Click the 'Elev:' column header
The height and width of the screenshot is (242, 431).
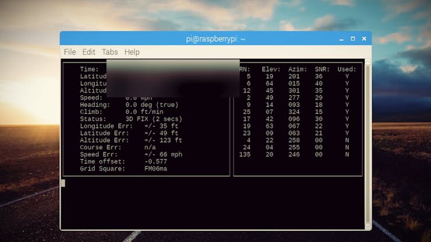pos(271,69)
